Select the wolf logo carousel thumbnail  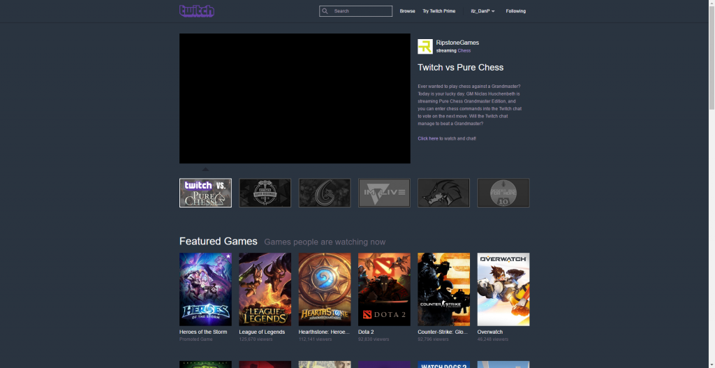coord(443,193)
